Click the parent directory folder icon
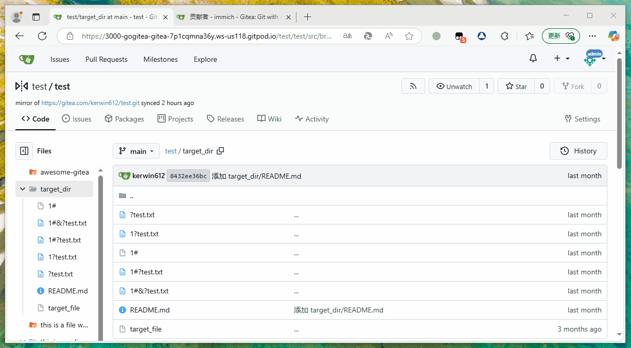 122,196
